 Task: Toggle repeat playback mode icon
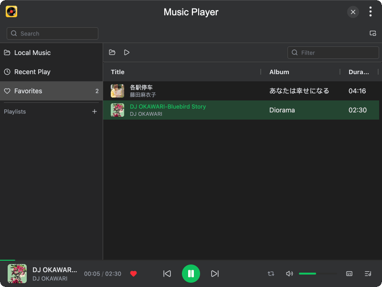pyautogui.click(x=271, y=274)
